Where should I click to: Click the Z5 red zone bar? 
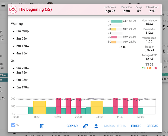[x=114, y=37]
